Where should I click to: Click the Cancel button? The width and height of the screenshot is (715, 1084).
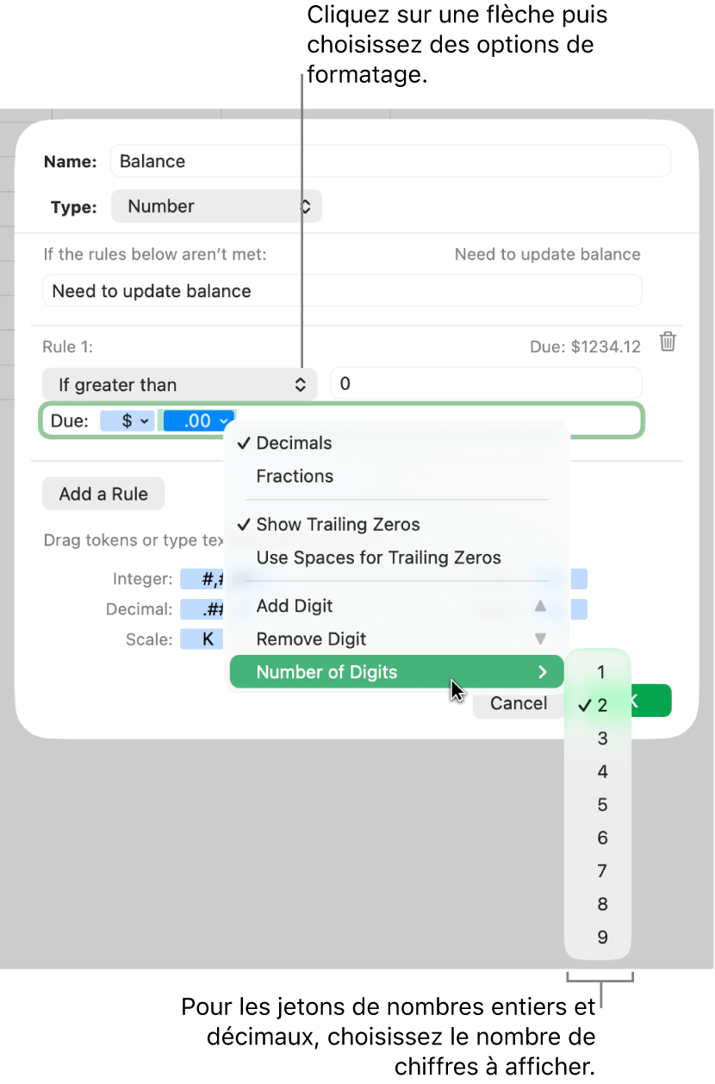point(518,704)
